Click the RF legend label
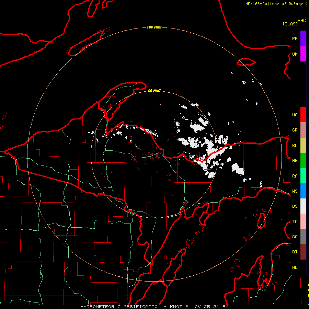This screenshot has width=309, height=309. pyautogui.click(x=295, y=38)
